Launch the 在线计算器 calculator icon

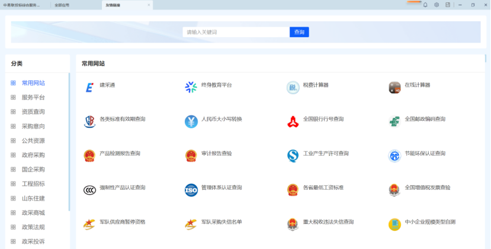(394, 88)
